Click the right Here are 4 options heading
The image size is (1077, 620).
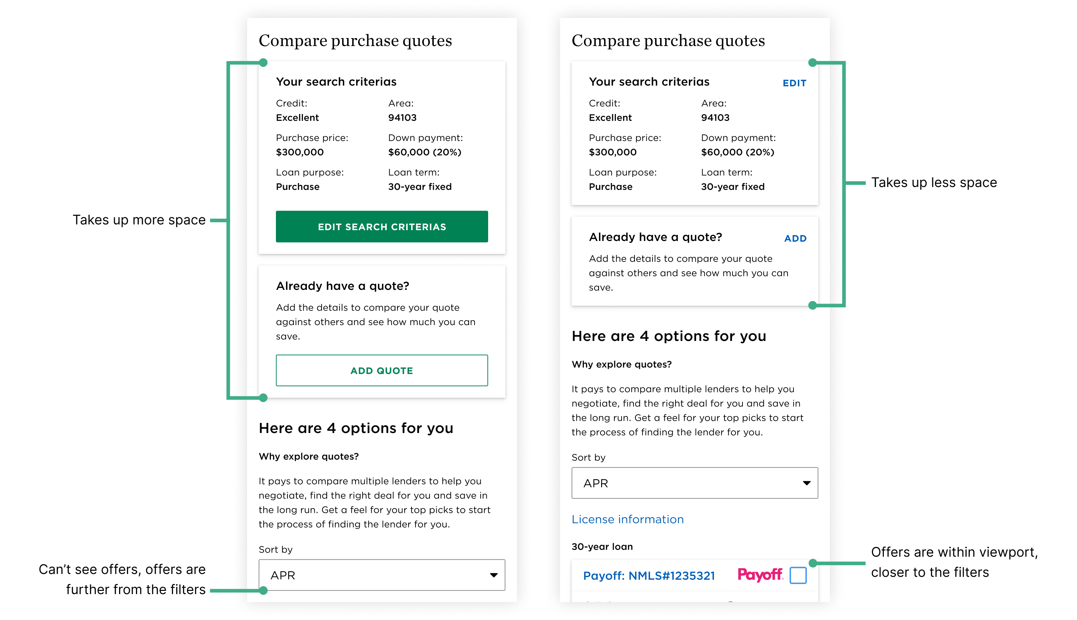coord(669,336)
